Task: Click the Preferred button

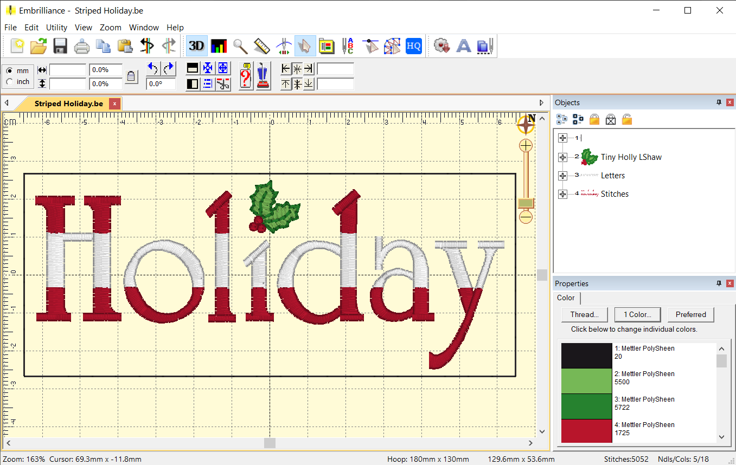Action: coord(690,314)
